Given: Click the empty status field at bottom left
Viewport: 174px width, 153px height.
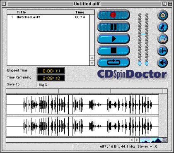Looking at the screenshot, I should [x=39, y=146].
